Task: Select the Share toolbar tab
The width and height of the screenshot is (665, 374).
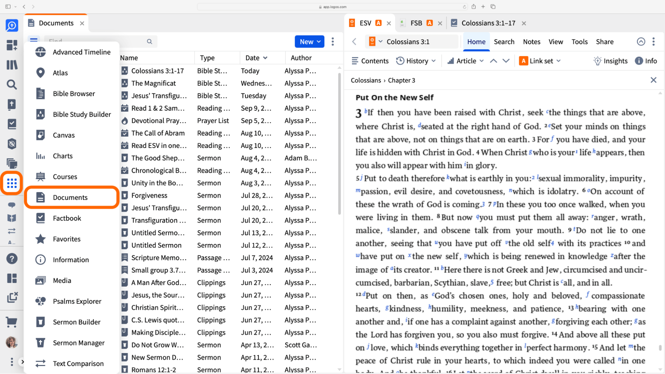Action: [x=604, y=42]
